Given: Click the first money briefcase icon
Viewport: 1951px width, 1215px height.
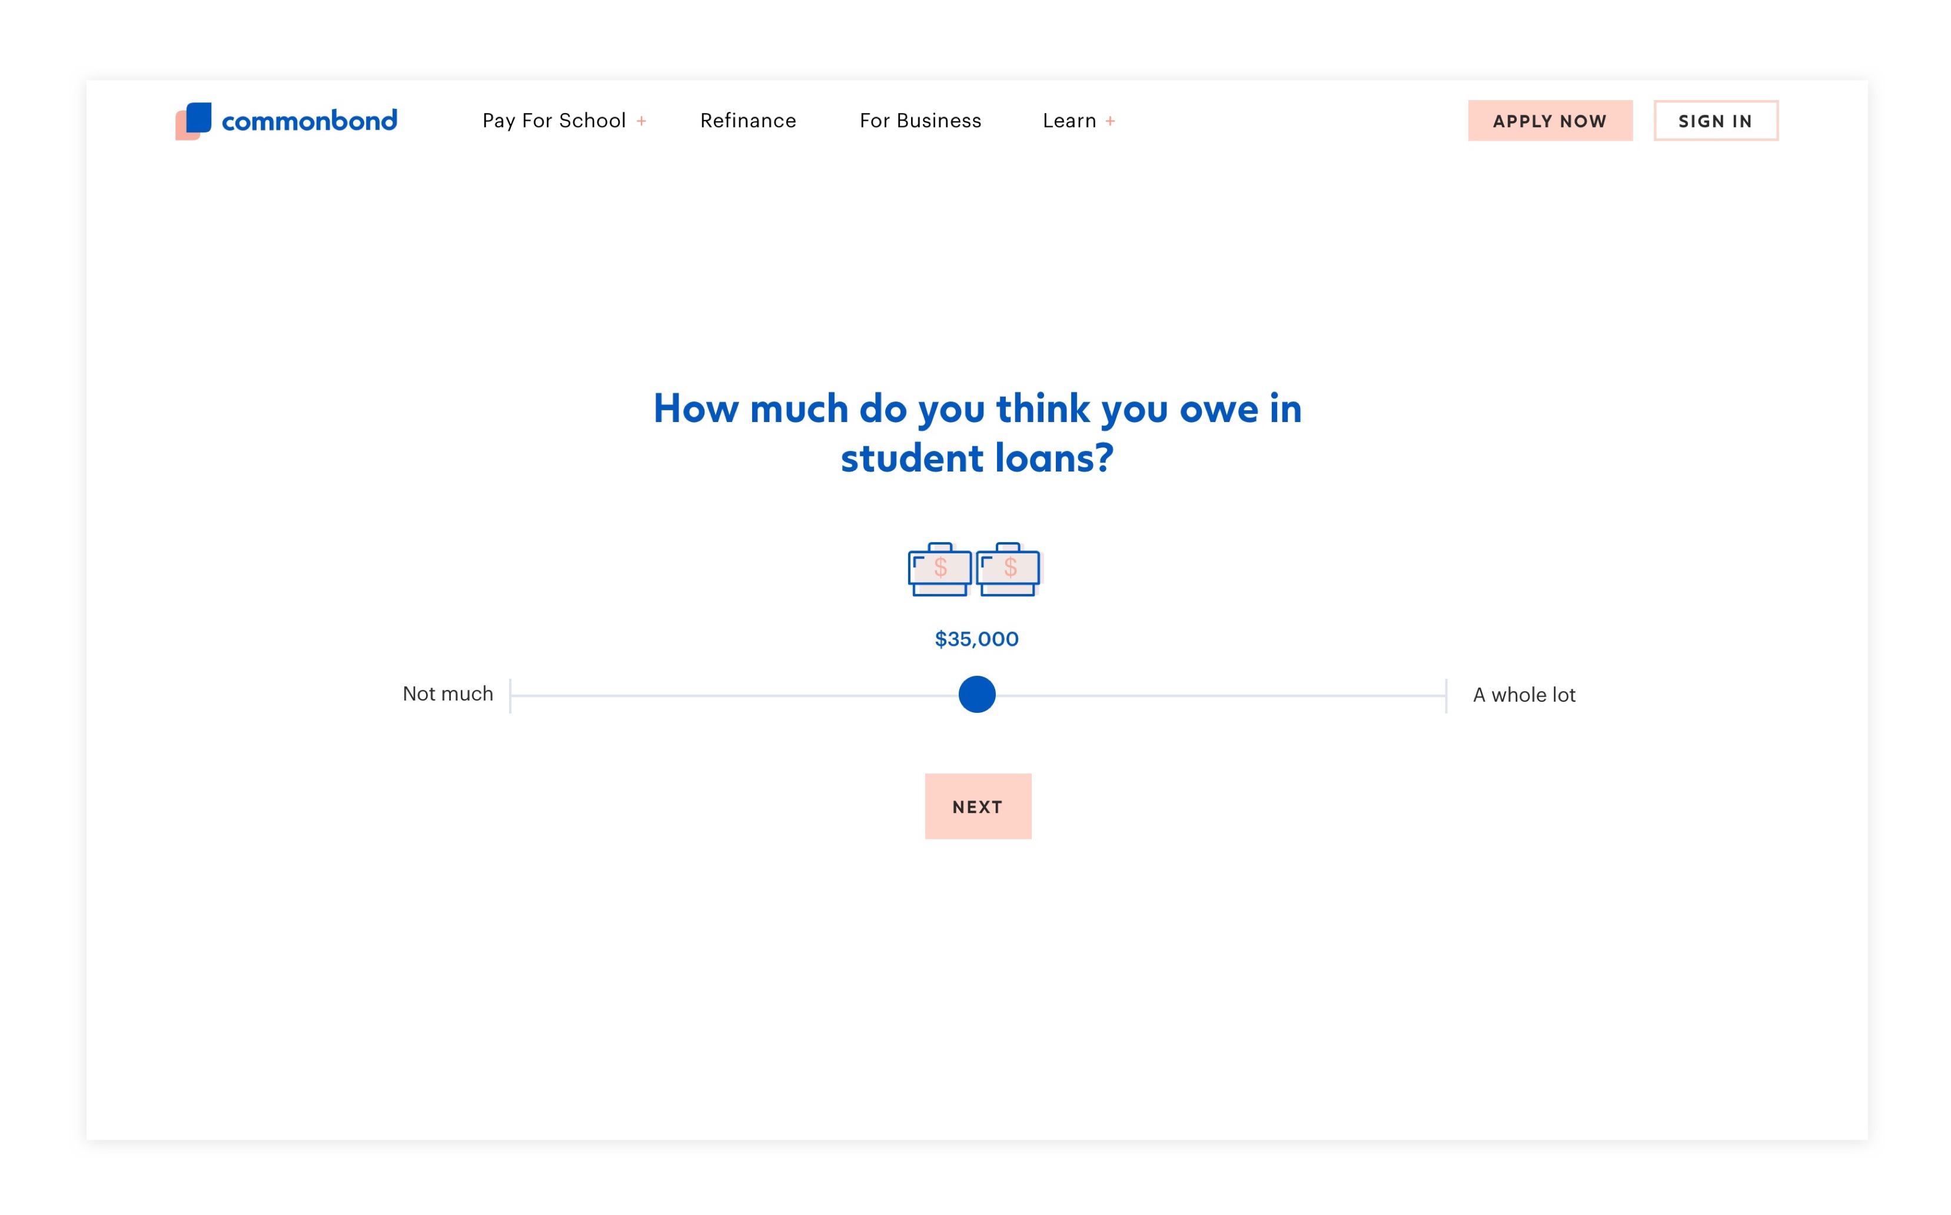Looking at the screenshot, I should pyautogui.click(x=939, y=569).
